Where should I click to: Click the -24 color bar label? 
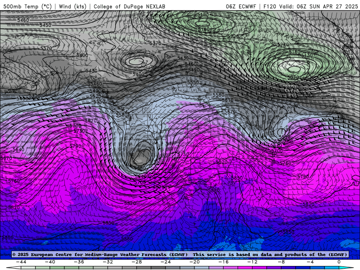(166, 262)
